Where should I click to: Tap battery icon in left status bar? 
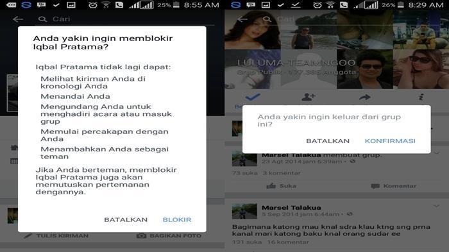point(176,5)
